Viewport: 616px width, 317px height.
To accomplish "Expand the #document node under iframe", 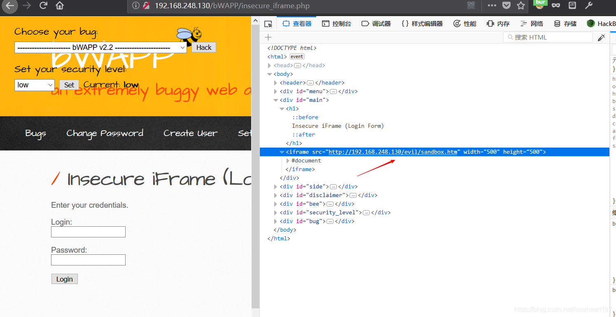I will 288,161.
